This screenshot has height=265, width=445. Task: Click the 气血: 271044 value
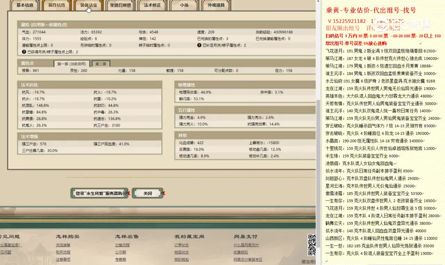pyautogui.click(x=34, y=32)
